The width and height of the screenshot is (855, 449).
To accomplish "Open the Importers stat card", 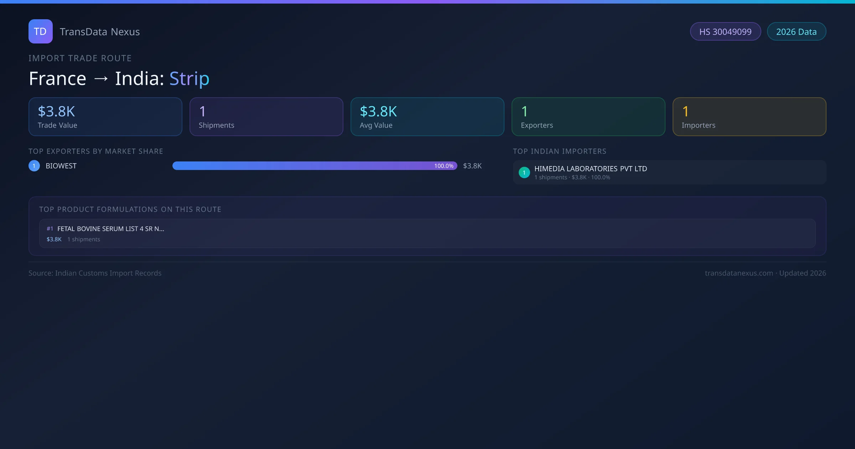I will (x=749, y=117).
